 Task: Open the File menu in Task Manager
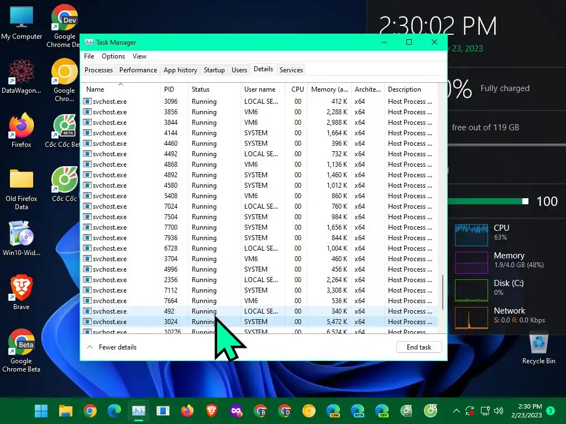point(89,56)
